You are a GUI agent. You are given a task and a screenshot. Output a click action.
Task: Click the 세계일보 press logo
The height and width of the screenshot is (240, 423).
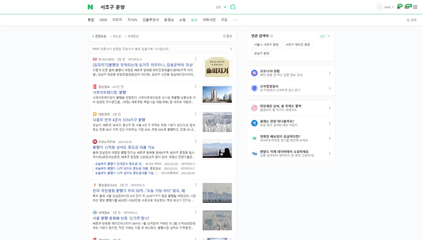point(95,213)
